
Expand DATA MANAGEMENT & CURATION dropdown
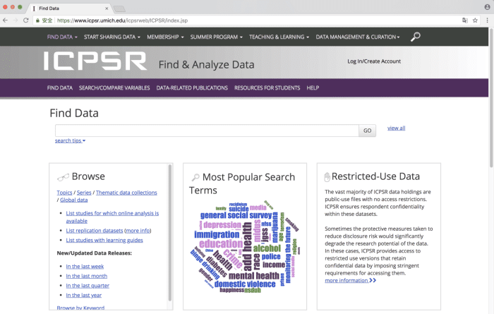tap(358, 37)
